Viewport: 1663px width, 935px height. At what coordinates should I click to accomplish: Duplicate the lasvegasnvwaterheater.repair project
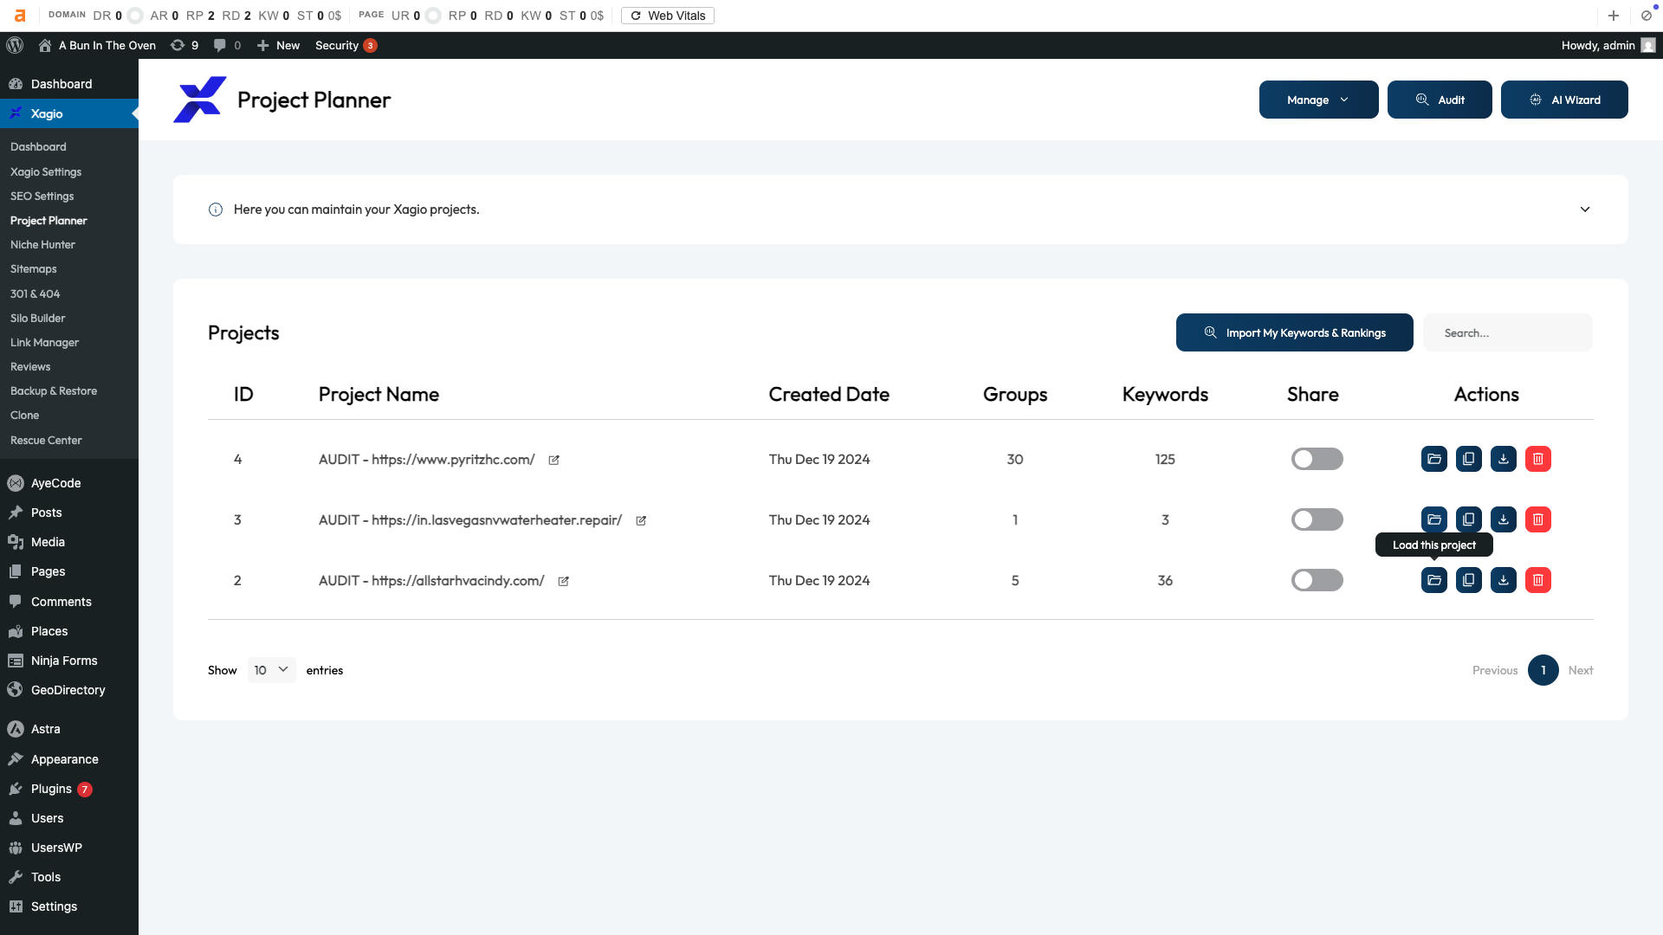pos(1469,519)
